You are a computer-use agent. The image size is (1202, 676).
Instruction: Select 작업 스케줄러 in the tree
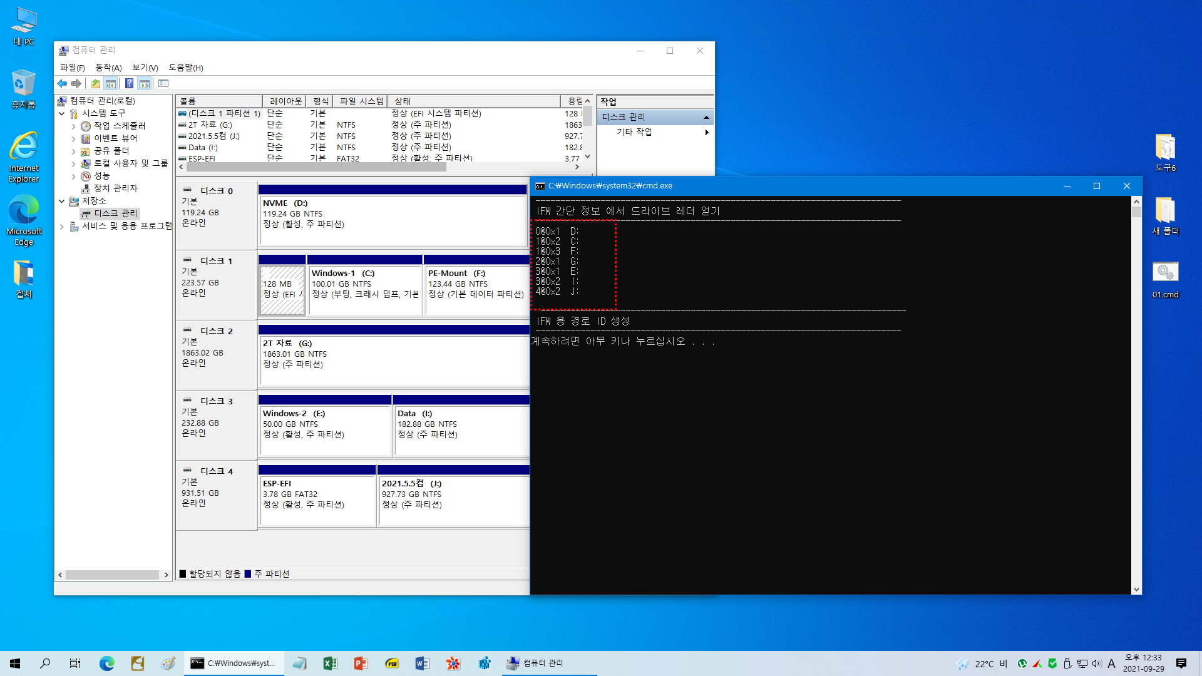pos(120,126)
